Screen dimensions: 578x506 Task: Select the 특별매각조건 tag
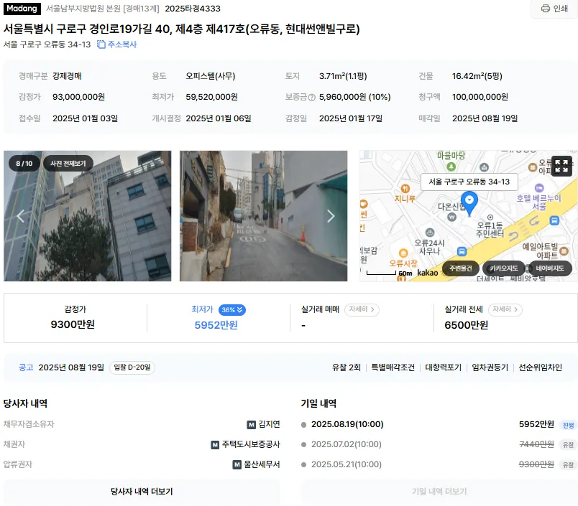click(x=393, y=367)
